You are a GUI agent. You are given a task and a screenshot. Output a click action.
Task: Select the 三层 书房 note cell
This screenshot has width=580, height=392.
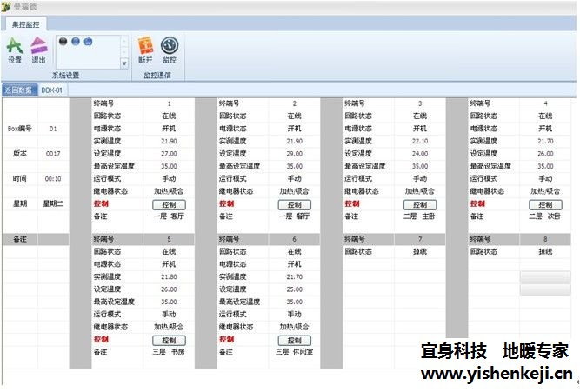169,352
